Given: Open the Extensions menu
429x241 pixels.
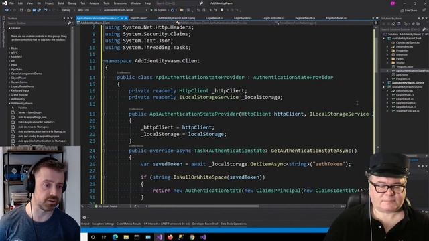Looking at the screenshot, I should (x=120, y=3).
